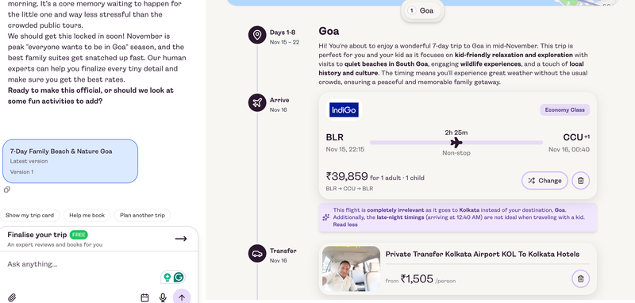Click the paperclip attachment icon
Screen dimensions: 635x303
pos(12,297)
